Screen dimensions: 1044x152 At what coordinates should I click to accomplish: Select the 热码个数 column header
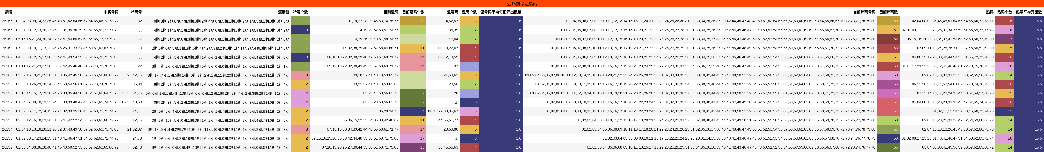click(x=1005, y=12)
